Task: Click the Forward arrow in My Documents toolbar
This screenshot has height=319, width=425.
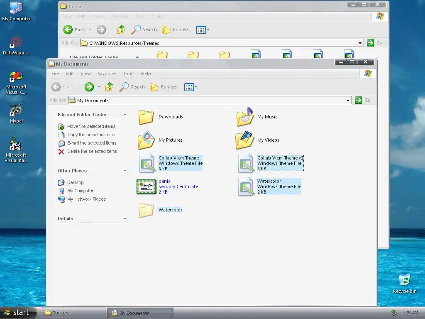Action: (x=89, y=87)
